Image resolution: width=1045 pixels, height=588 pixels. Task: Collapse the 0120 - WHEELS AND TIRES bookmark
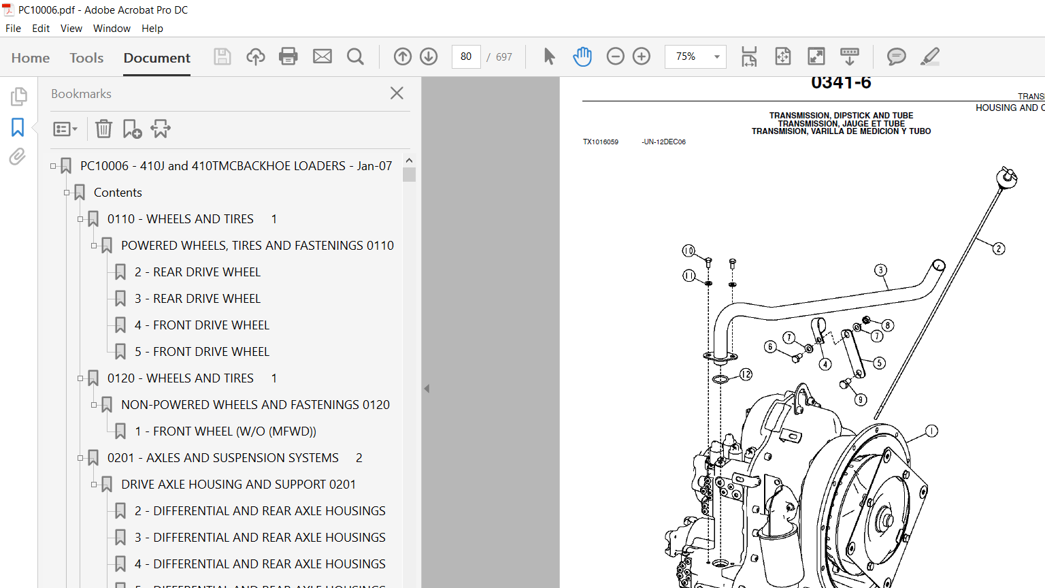(x=80, y=378)
